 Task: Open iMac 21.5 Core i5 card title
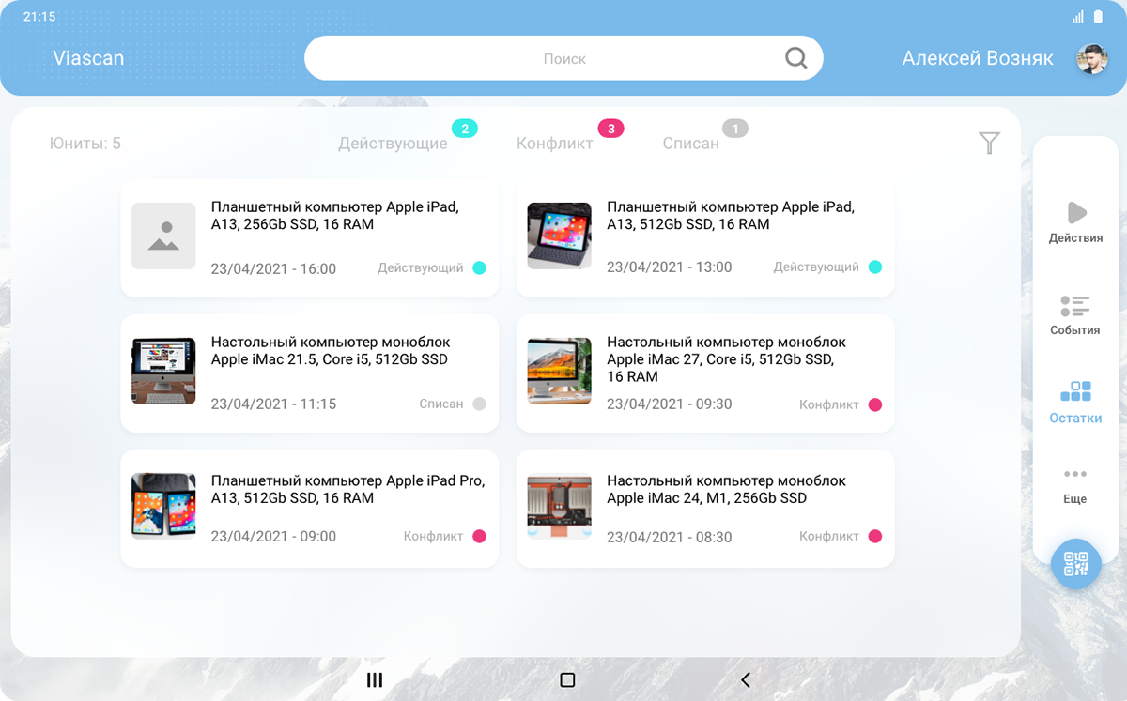tap(331, 351)
